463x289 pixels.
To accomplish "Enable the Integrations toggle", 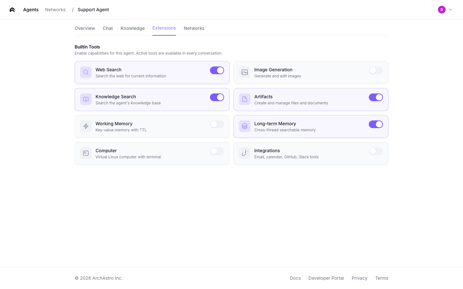I will [x=376, y=151].
